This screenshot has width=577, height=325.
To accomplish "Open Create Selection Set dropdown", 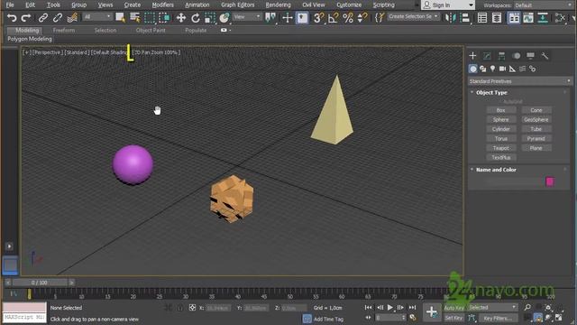I will pos(413,16).
